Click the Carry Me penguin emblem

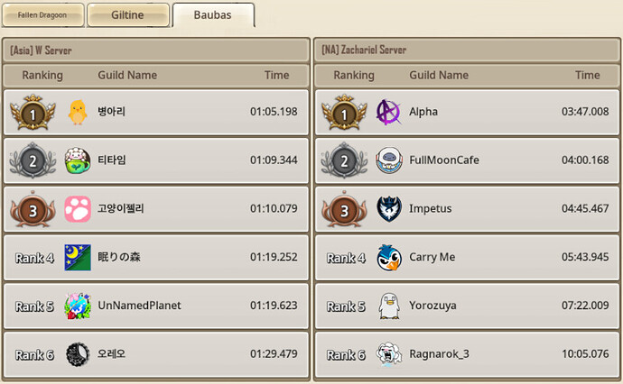[389, 258]
